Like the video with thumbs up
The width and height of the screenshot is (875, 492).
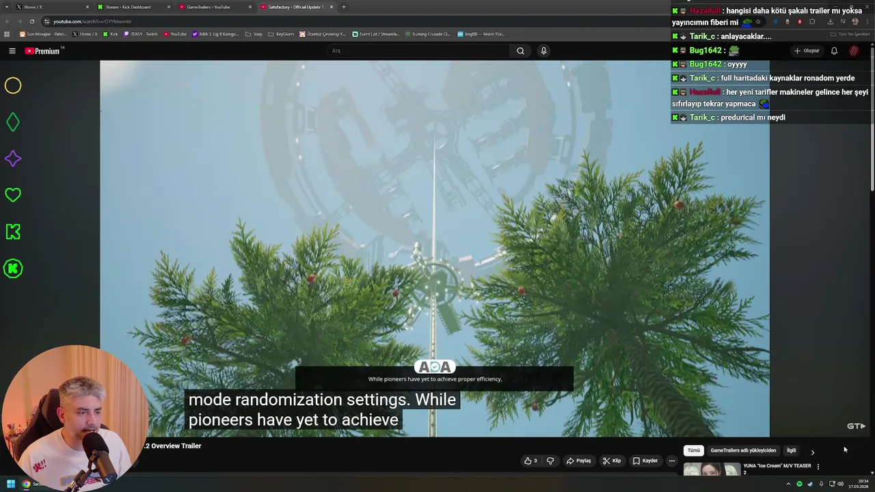point(530,461)
